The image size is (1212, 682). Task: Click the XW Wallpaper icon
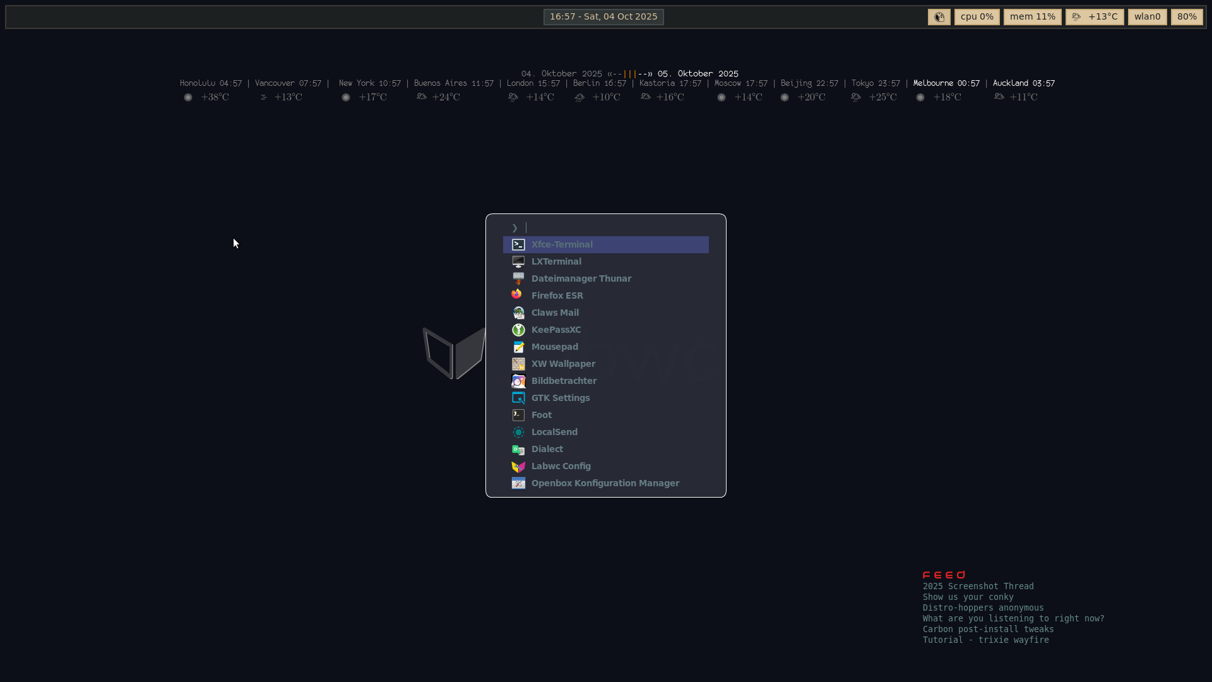(518, 364)
